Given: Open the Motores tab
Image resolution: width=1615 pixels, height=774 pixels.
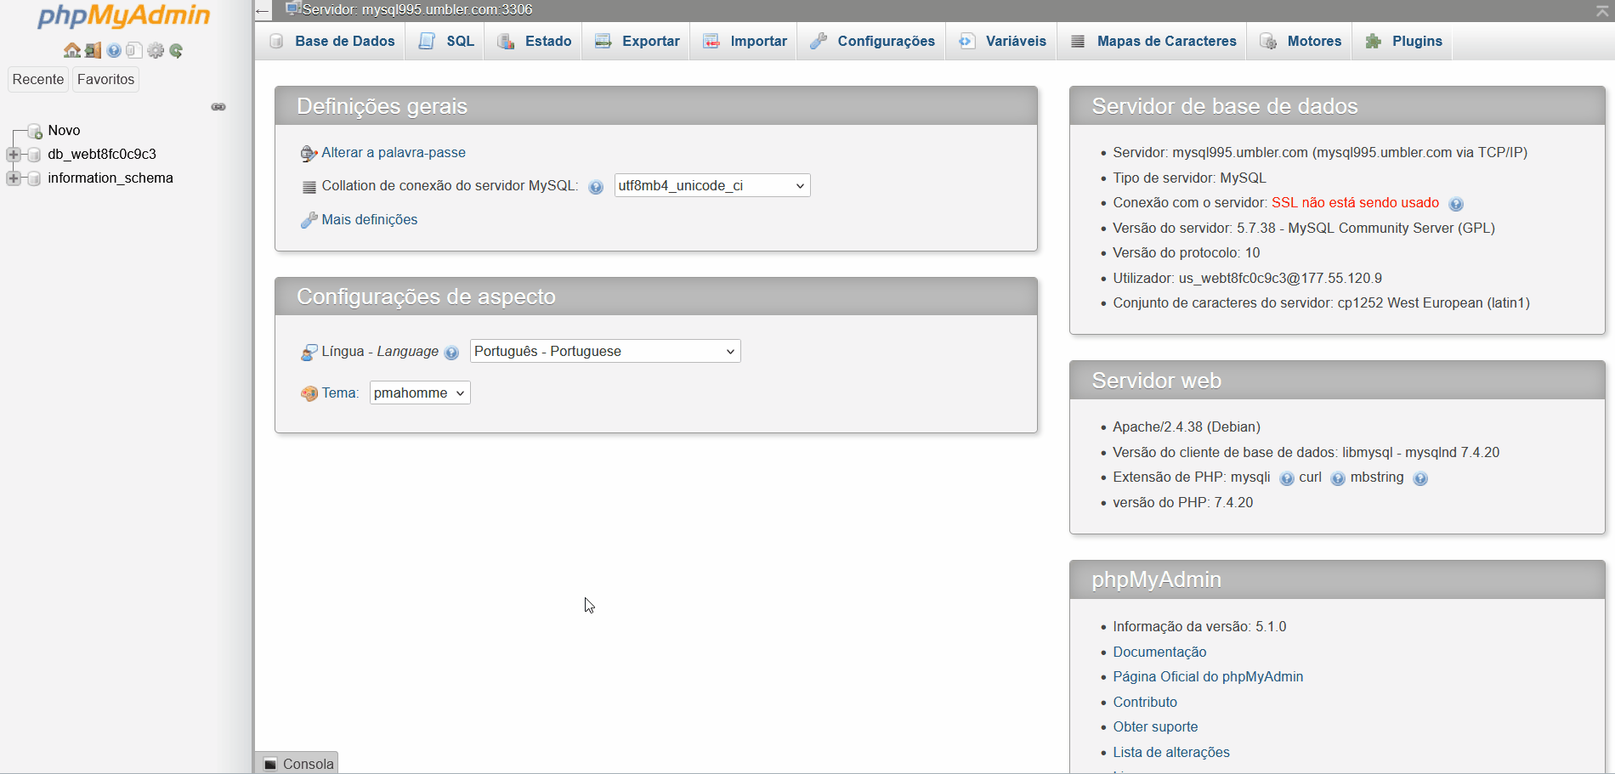Looking at the screenshot, I should pyautogui.click(x=1300, y=41).
